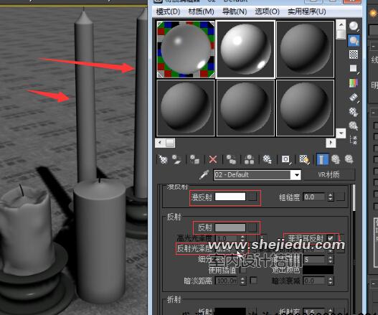378x315 pixels.
Task: Open the gray 反射 color swatch
Action: pyautogui.click(x=230, y=227)
